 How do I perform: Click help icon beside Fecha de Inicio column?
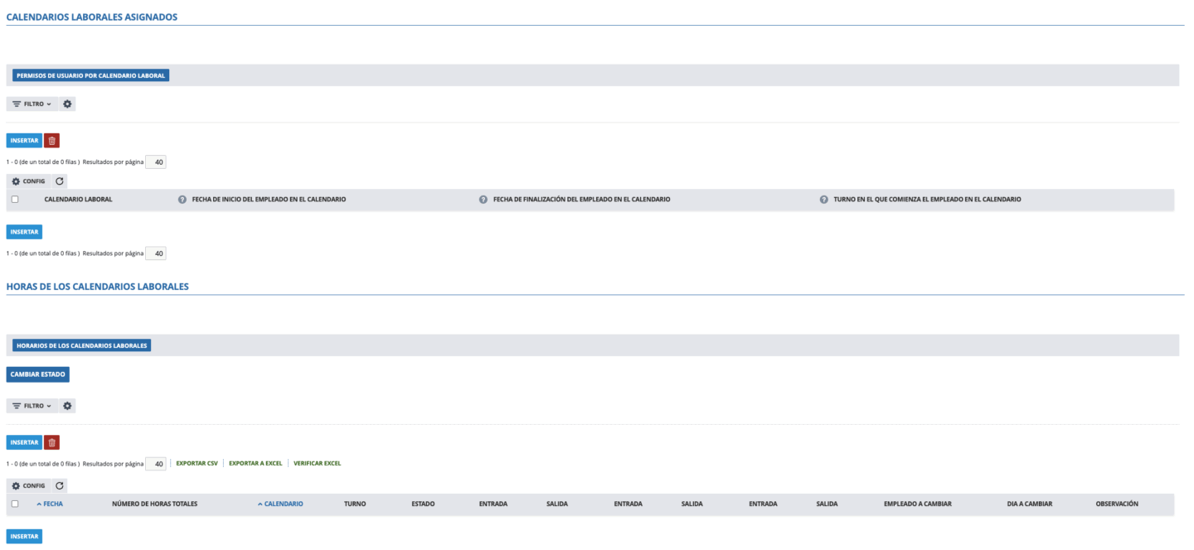(182, 200)
